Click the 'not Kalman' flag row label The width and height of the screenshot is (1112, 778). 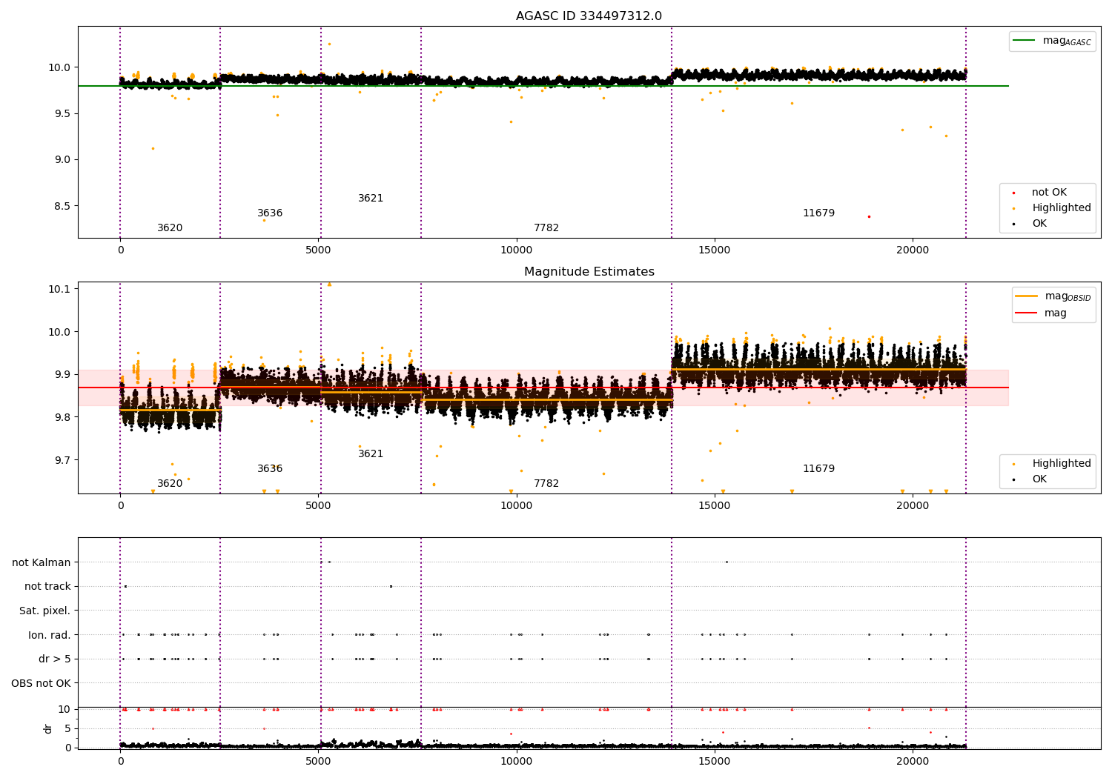42,562
